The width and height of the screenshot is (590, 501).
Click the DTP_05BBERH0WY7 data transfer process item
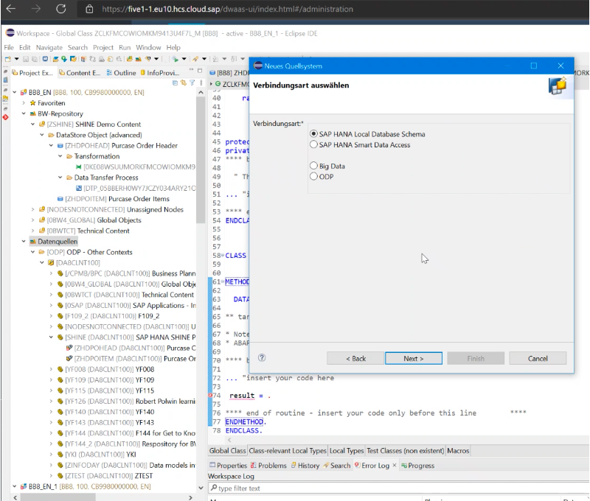[136, 188]
